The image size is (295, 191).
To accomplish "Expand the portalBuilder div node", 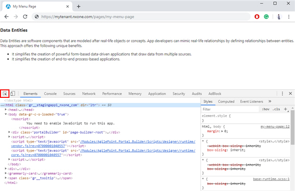I will click(9, 132).
